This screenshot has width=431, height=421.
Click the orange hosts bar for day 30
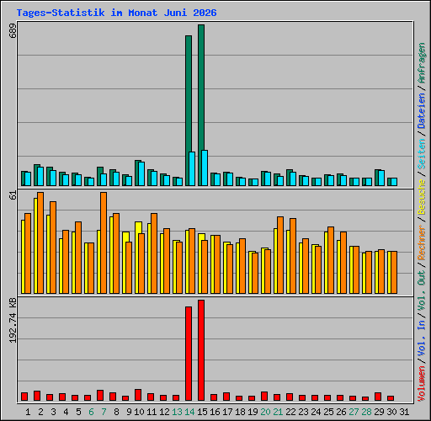tap(394, 273)
